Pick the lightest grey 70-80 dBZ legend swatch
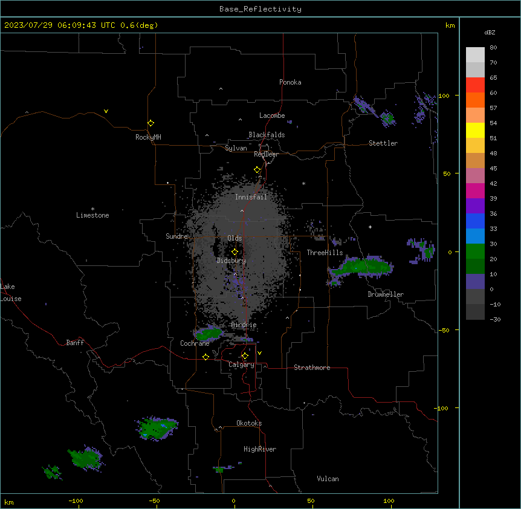This screenshot has width=521, height=509. 475,55
